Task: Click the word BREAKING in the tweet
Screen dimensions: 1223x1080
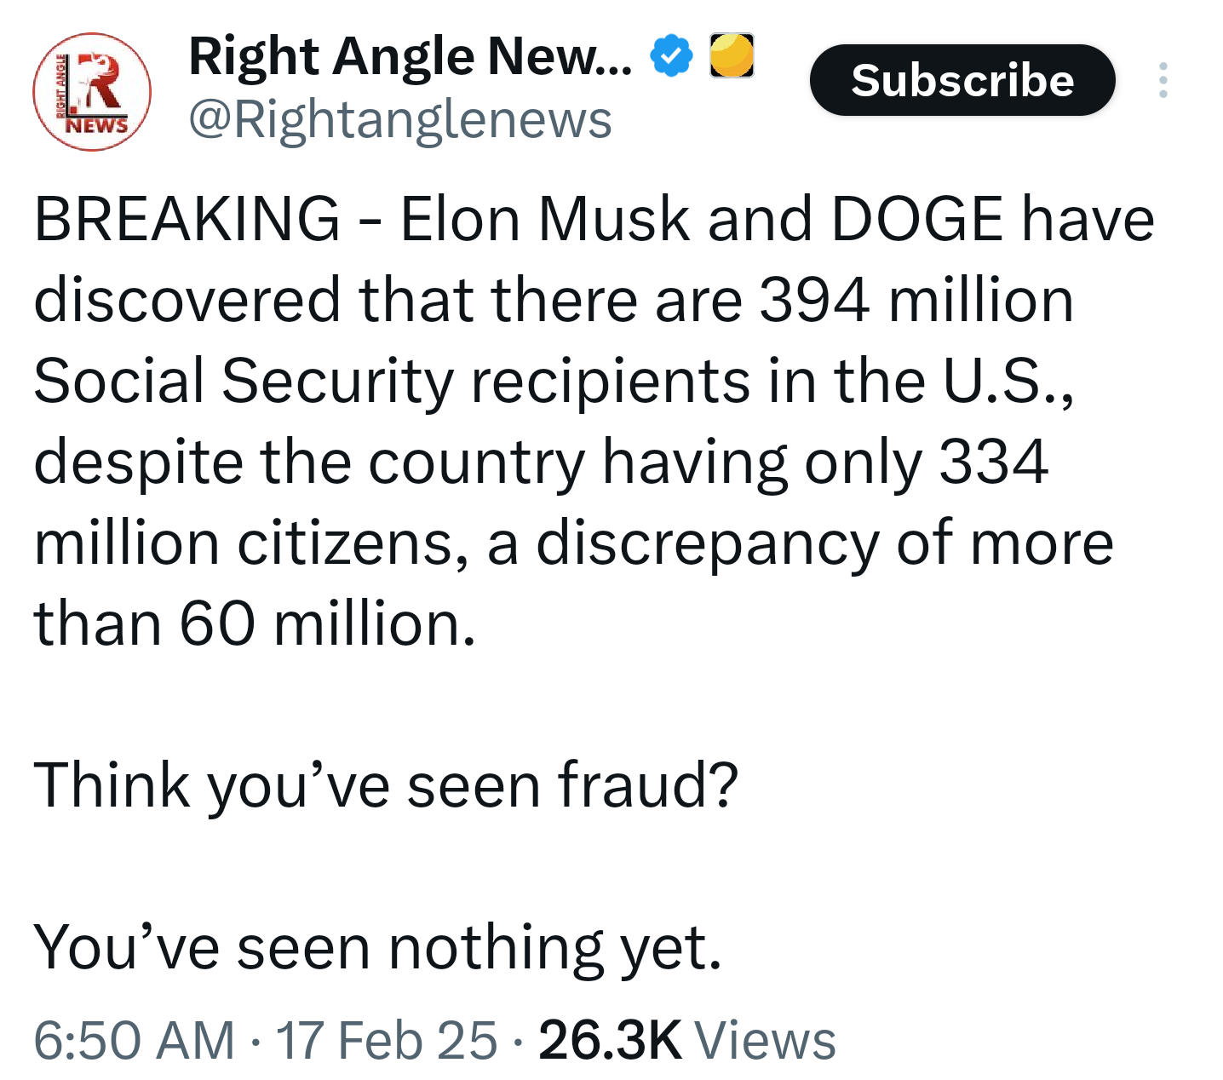Action: click(187, 219)
